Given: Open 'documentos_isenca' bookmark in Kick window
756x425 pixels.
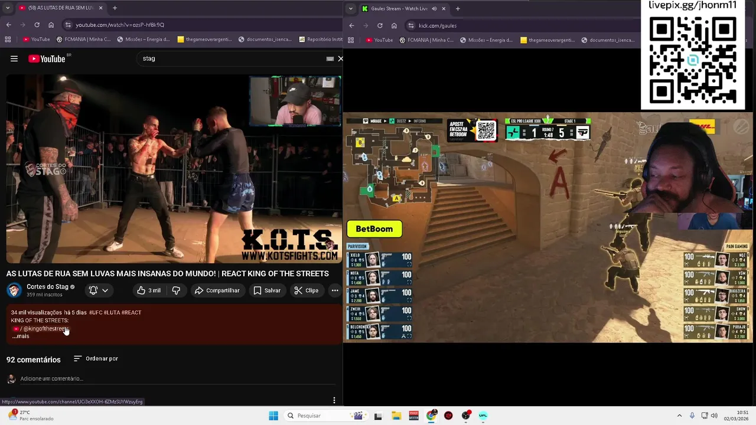Looking at the screenshot, I should 608,40.
